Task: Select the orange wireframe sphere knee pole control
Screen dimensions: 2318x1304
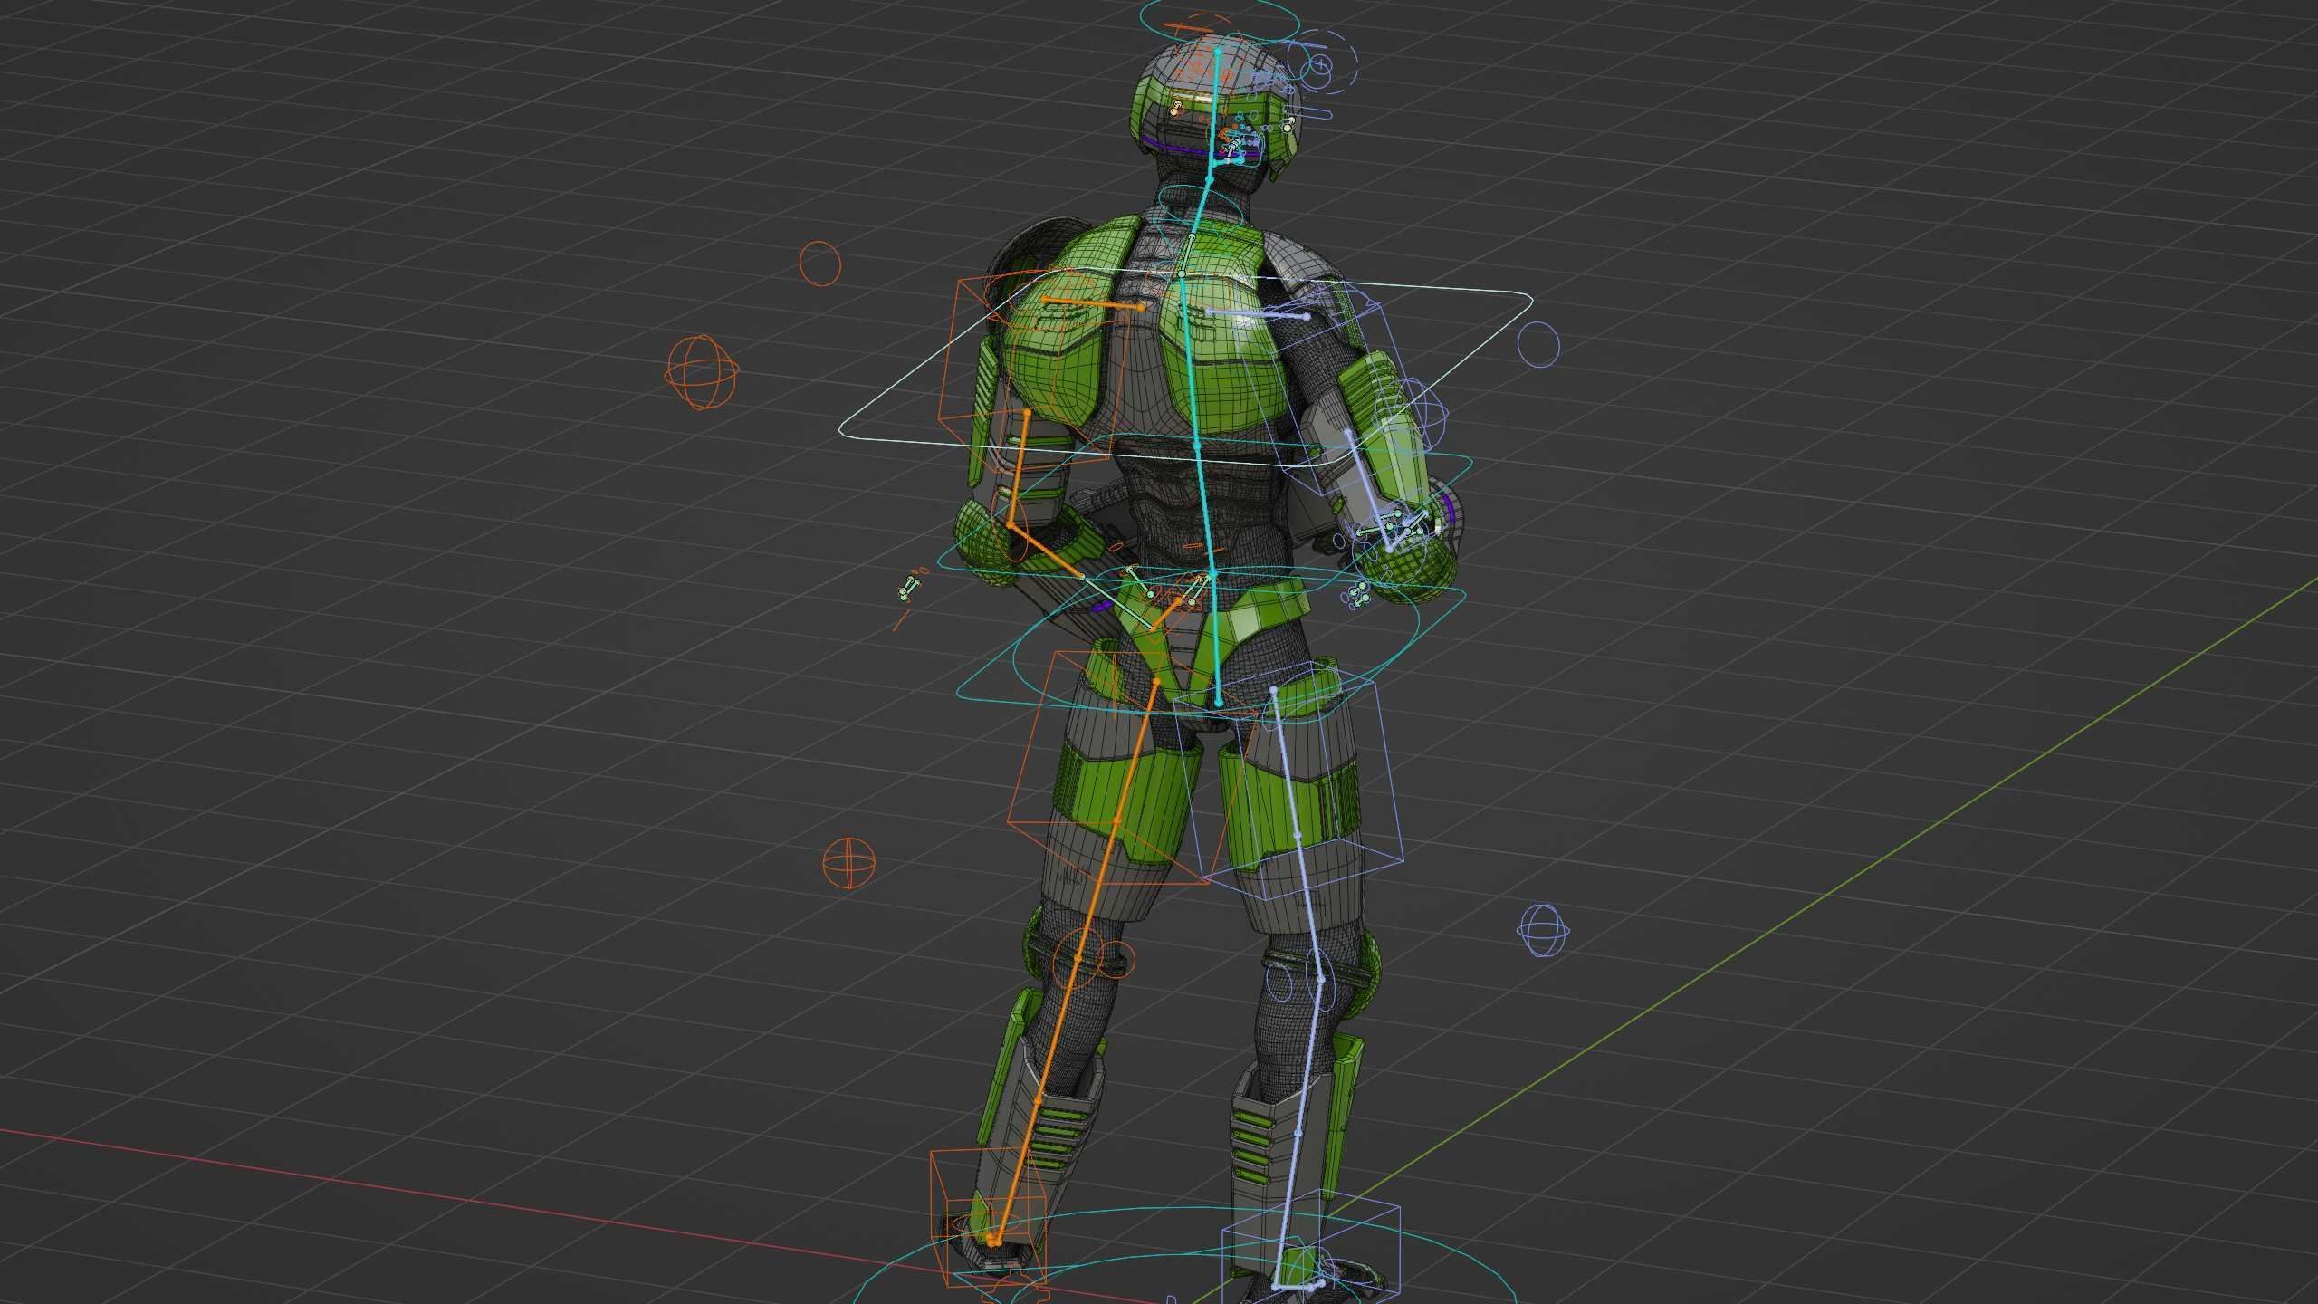Action: 848,862
